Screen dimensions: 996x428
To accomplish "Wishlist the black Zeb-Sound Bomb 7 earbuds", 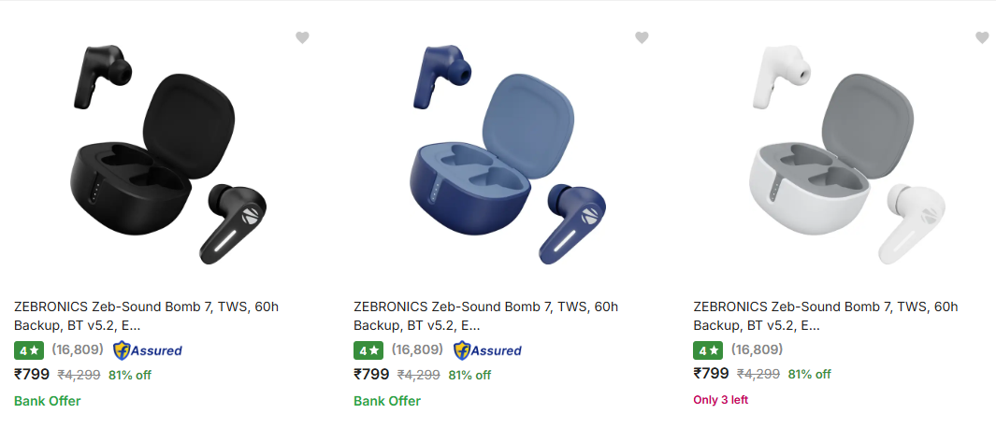I will coord(302,37).
